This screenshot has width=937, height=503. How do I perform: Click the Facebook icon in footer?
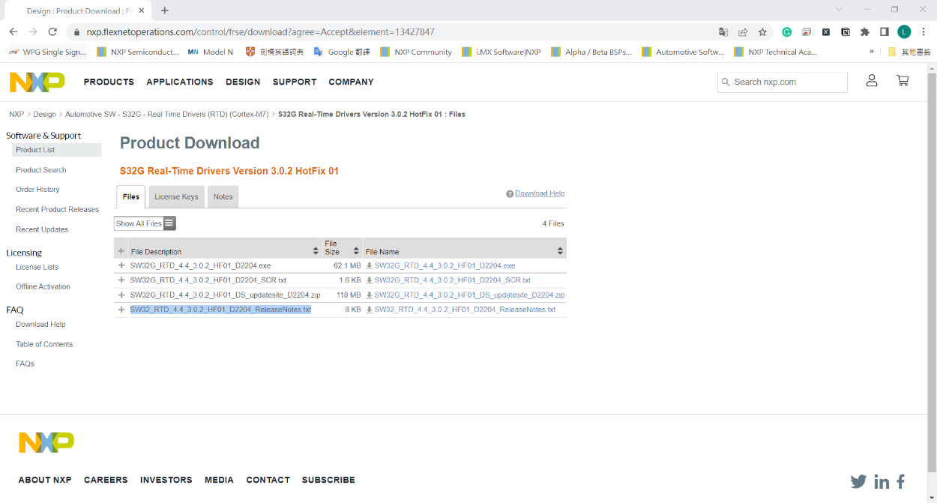901,481
